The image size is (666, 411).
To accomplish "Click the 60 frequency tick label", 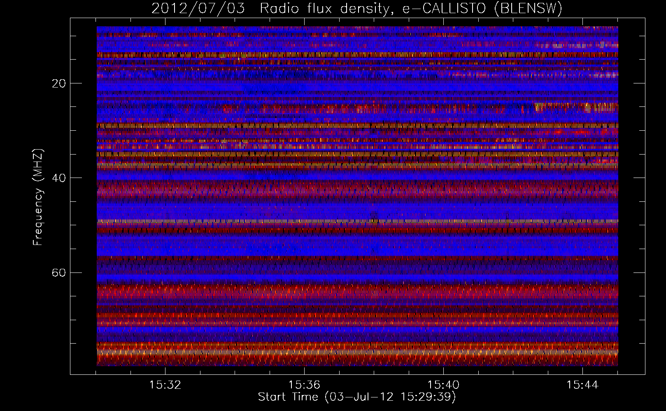I will [x=59, y=272].
